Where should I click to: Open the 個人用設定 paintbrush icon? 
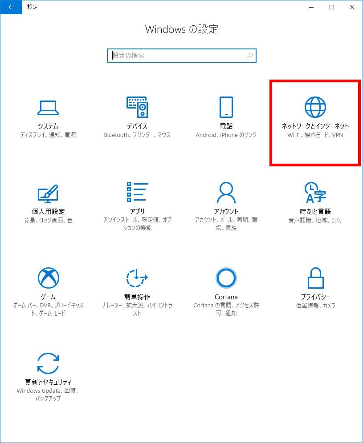click(x=48, y=194)
